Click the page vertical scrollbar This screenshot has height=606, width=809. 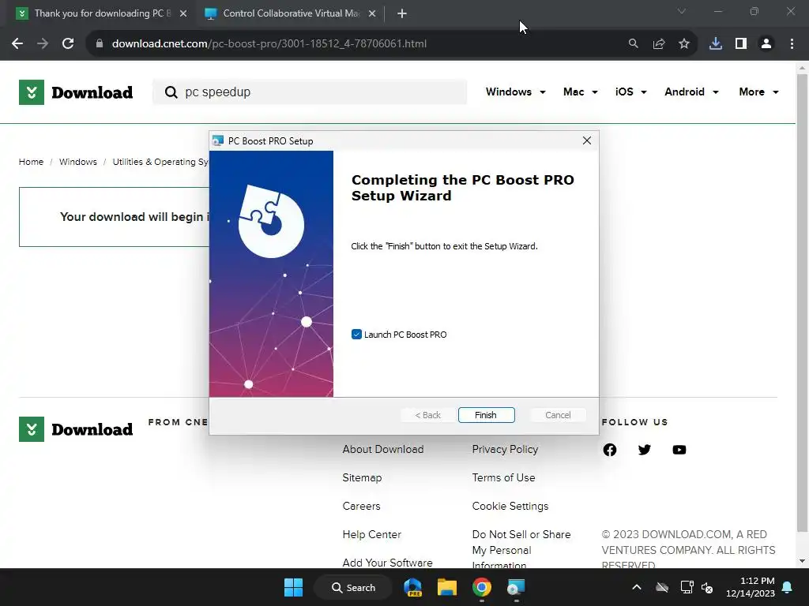click(x=802, y=302)
